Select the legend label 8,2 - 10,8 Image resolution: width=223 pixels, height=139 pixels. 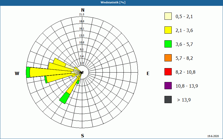(x=185, y=72)
